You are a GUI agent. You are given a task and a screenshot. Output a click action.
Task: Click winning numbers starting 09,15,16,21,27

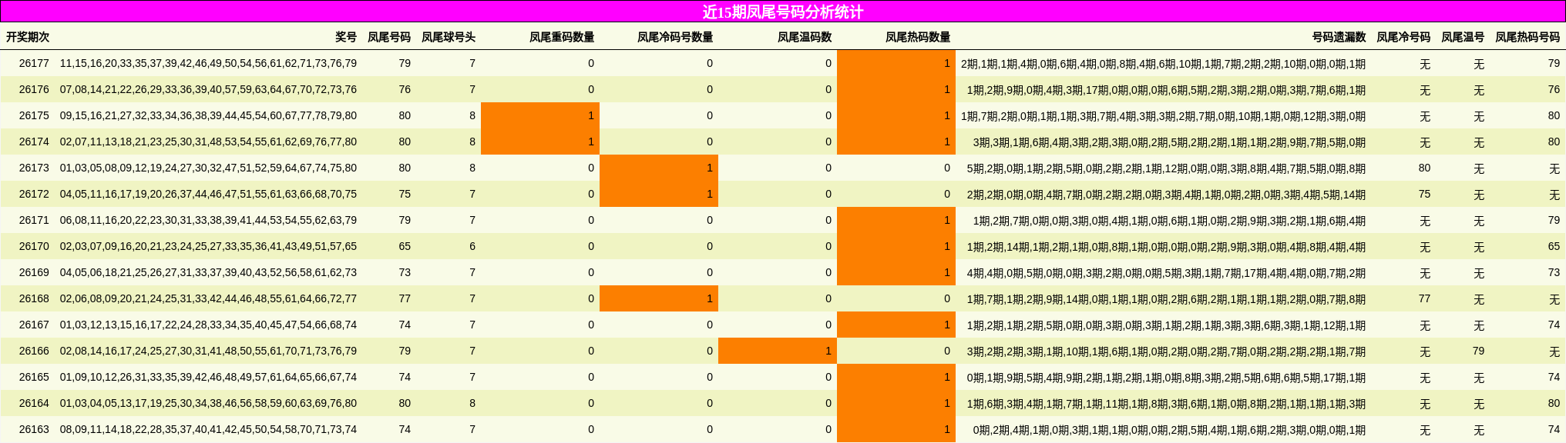pyautogui.click(x=208, y=115)
